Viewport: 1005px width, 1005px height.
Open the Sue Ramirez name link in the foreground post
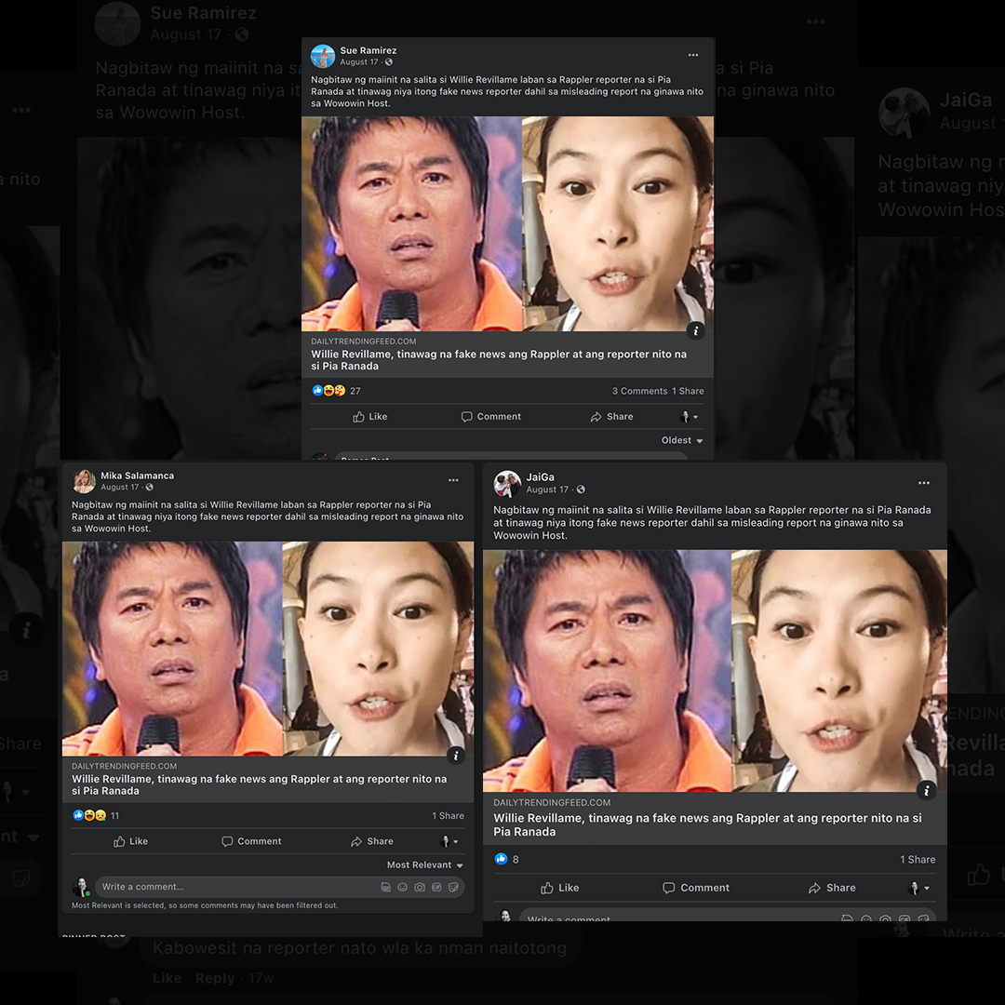[x=368, y=50]
